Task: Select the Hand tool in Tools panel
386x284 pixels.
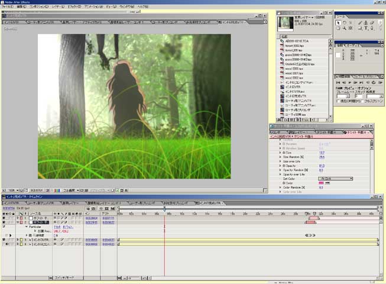Action: tap(338, 28)
